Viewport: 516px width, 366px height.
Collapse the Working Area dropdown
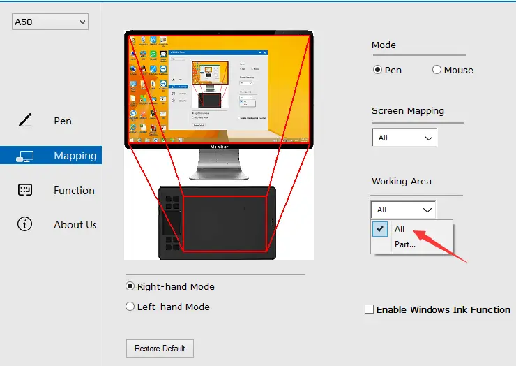[x=403, y=210]
